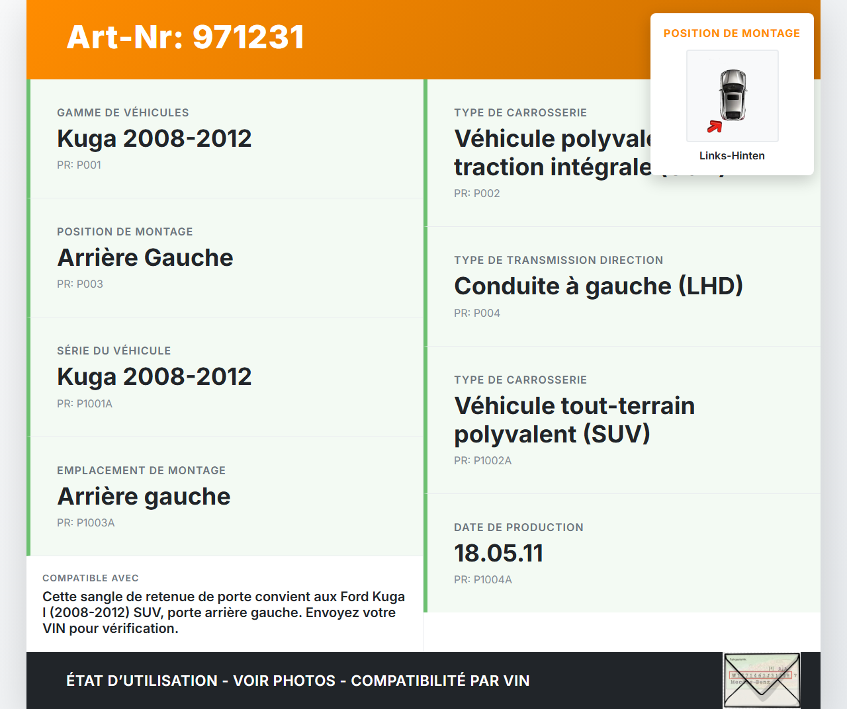This screenshot has width=847, height=709.
Task: Select the Conduite à gauche (LHD) value
Action: point(598,286)
